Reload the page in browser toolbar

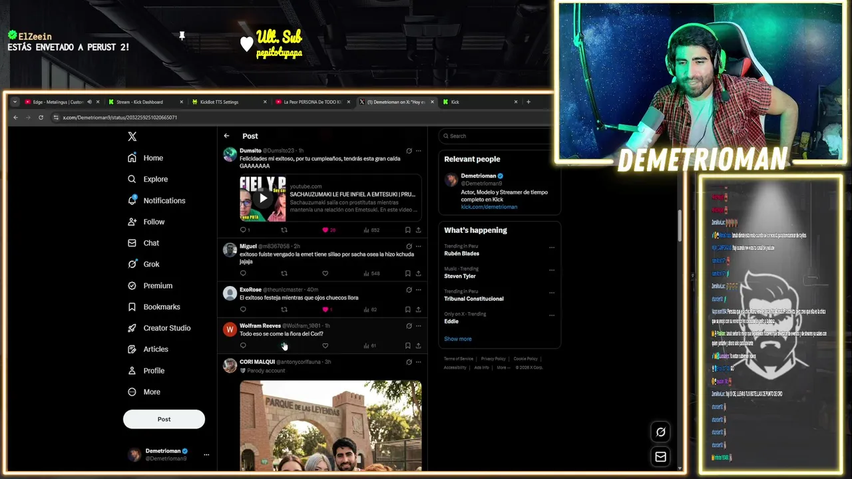[41, 118]
